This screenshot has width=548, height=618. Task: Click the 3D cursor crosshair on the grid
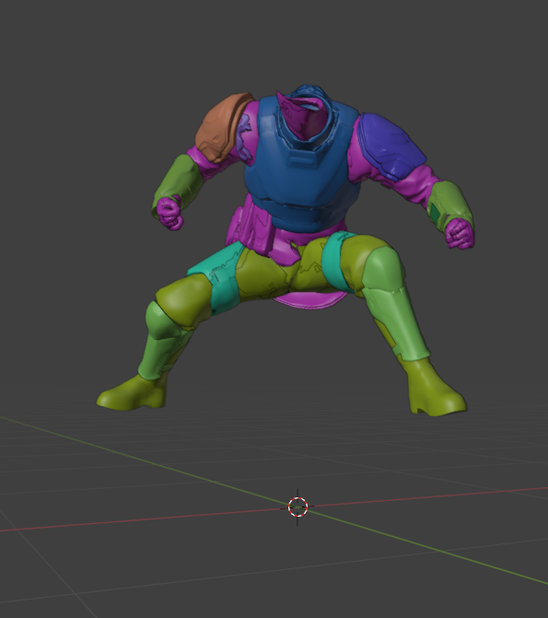(297, 507)
